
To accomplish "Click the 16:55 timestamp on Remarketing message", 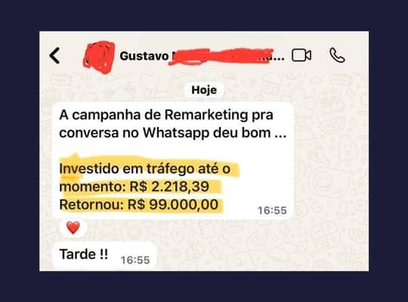I will click(272, 211).
